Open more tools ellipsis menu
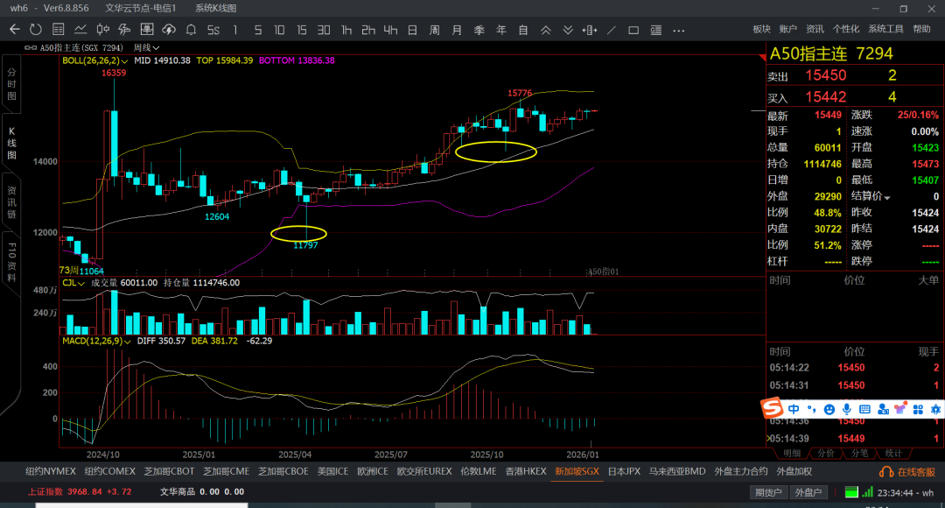945x508 pixels. [x=679, y=30]
